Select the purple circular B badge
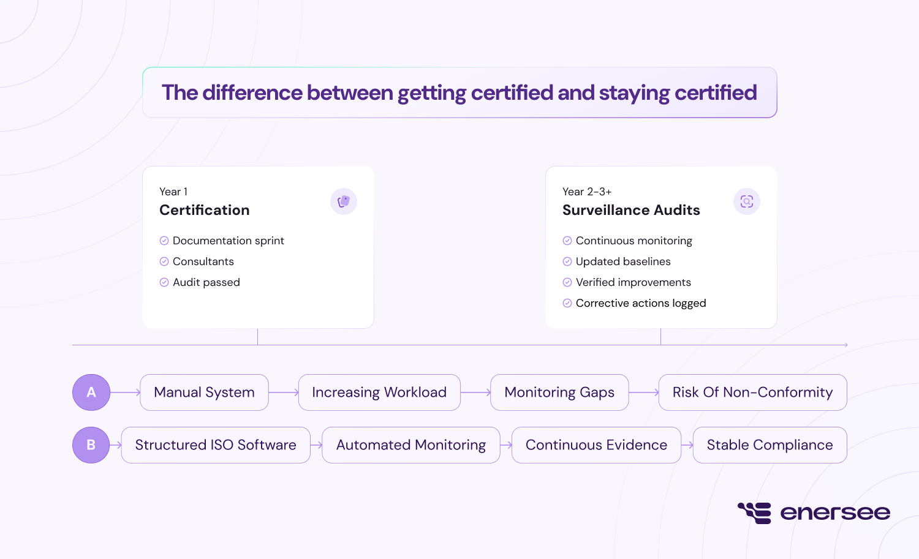Image resolution: width=919 pixels, height=559 pixels. 91,445
